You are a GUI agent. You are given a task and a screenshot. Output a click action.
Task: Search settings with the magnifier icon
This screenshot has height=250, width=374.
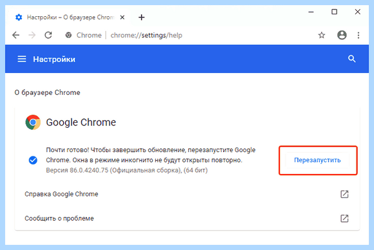pyautogui.click(x=352, y=59)
